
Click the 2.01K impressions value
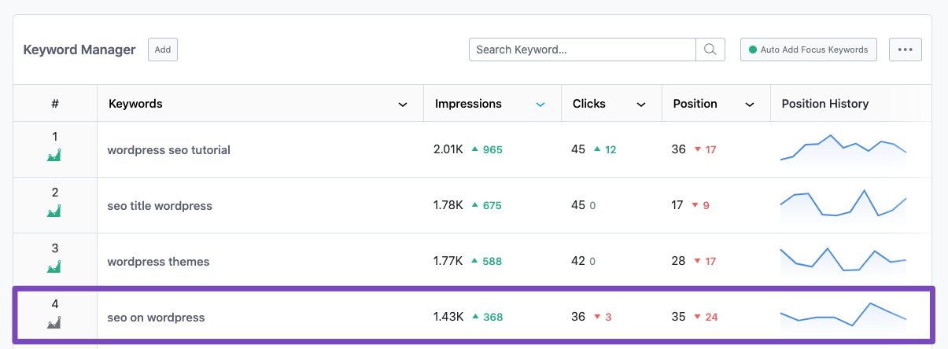coord(448,149)
